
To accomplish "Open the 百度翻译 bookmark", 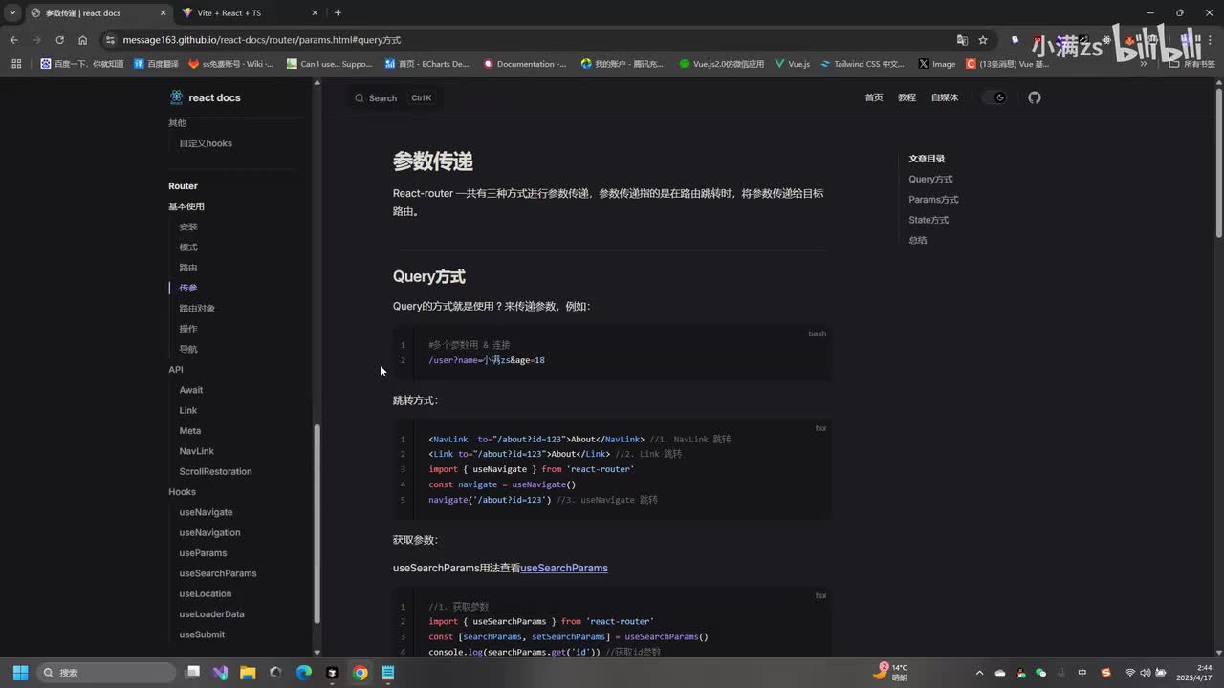I will tap(156, 64).
